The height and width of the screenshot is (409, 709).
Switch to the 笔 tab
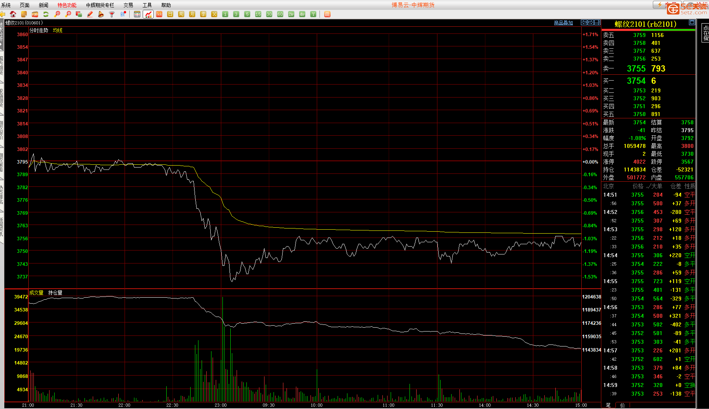[608, 405]
